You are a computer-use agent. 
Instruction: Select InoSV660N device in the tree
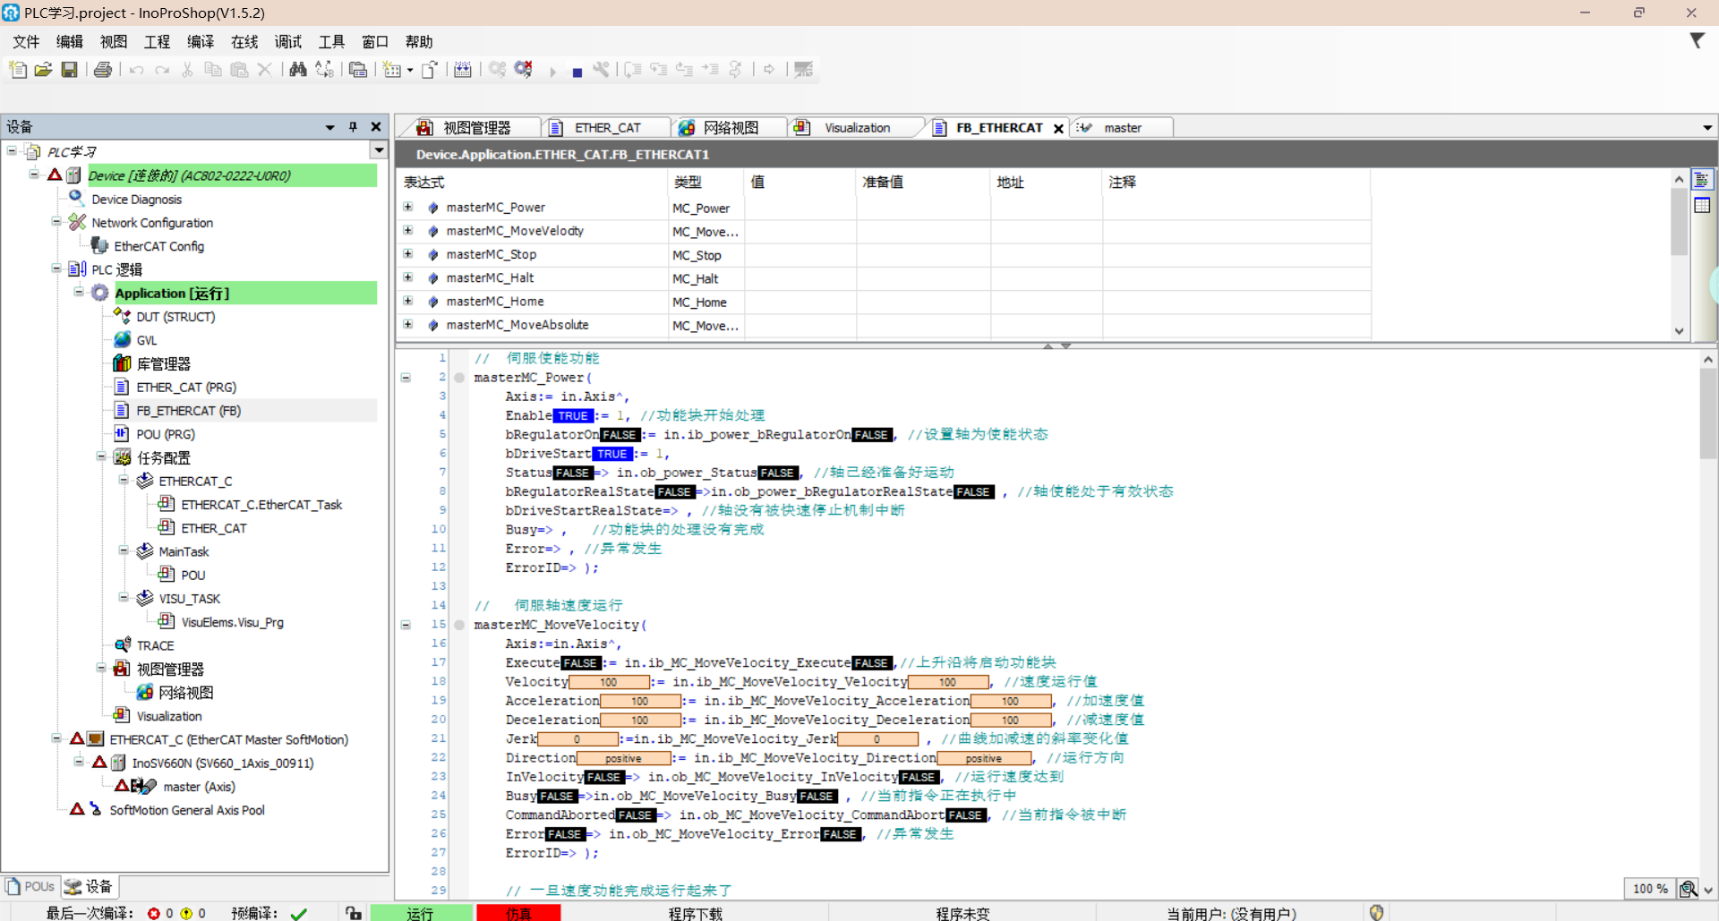click(x=223, y=763)
